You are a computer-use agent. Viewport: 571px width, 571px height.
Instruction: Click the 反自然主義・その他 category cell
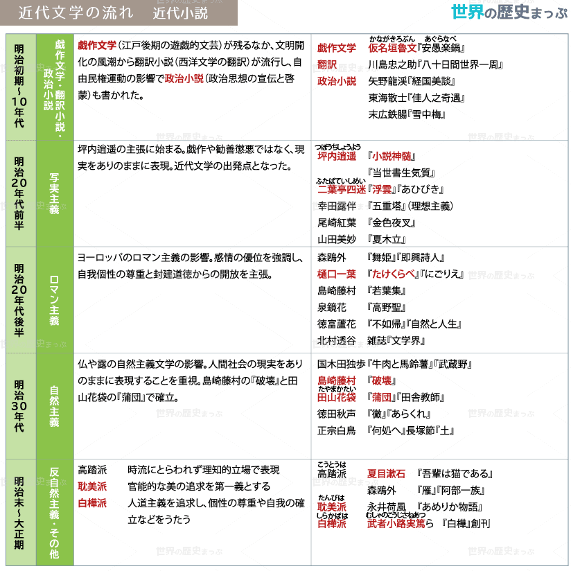[55, 512]
